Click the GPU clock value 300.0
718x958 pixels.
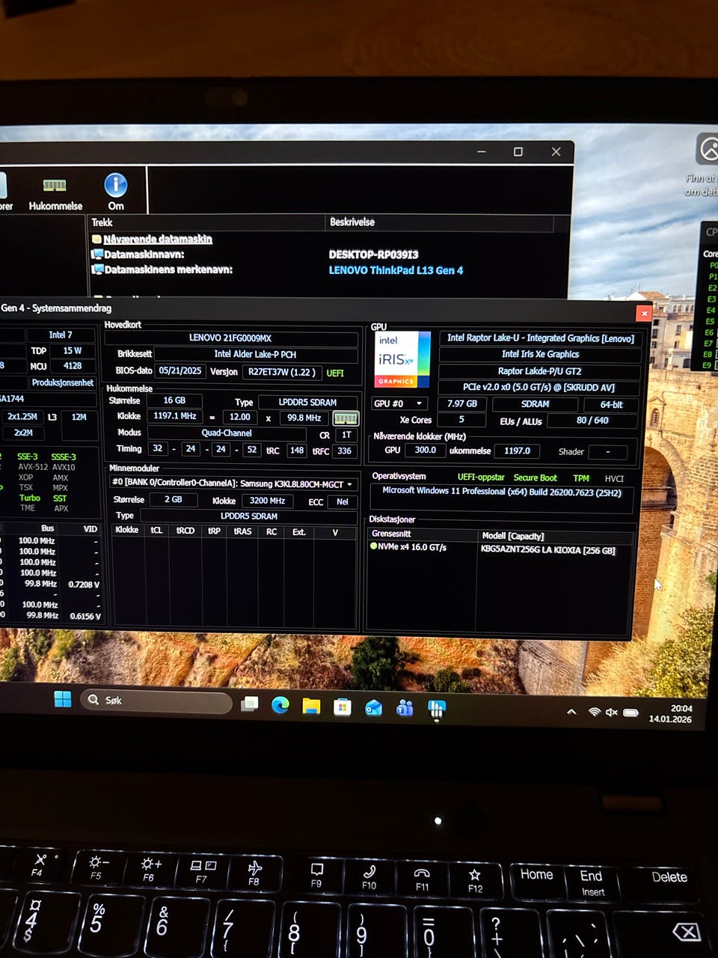click(425, 450)
